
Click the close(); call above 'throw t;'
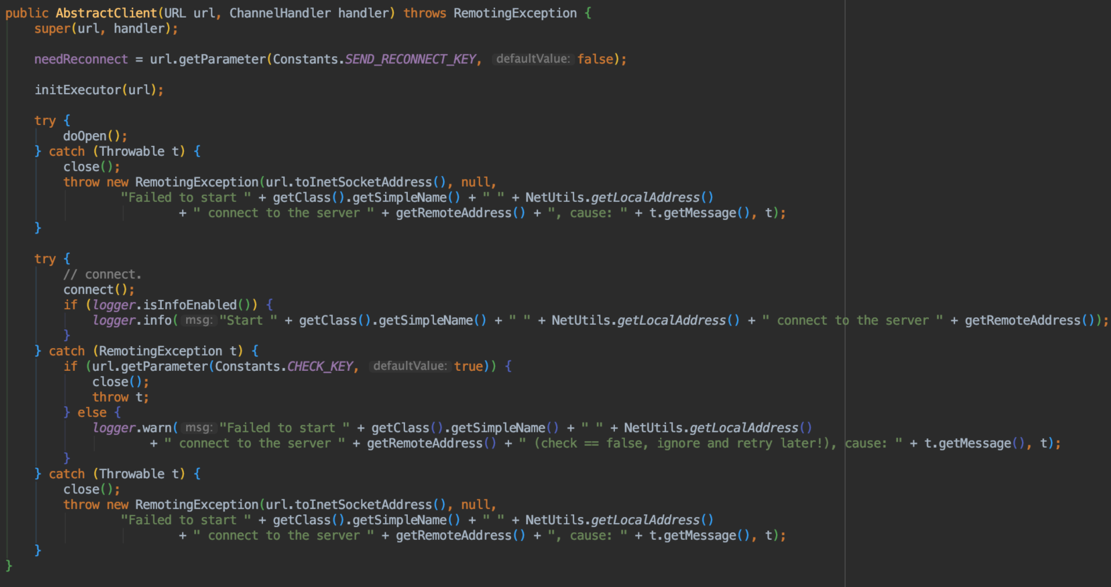pos(121,382)
